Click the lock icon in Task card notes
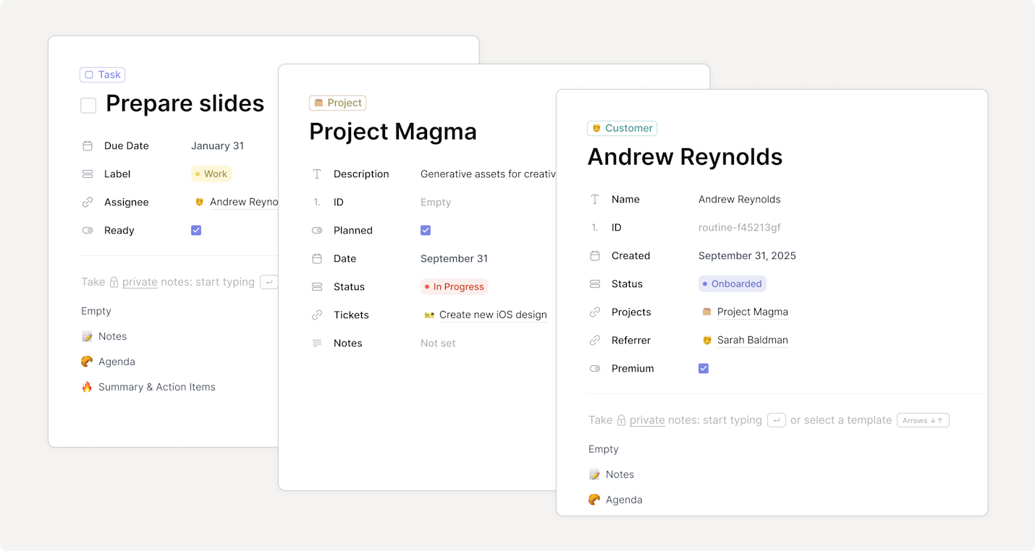1035x551 pixels. [114, 282]
